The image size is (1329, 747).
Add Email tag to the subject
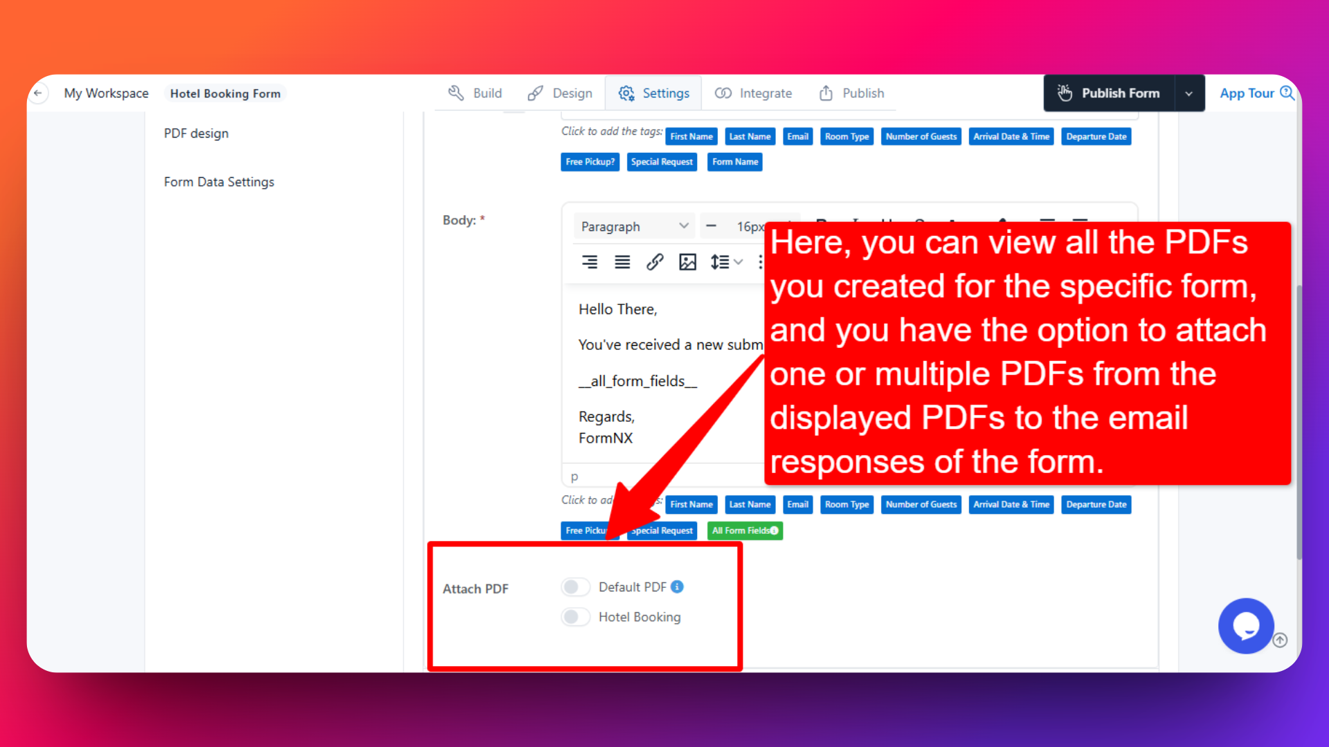797,136
